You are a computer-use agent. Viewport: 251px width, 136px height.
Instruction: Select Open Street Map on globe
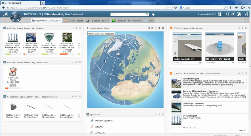(x=96, y=34)
